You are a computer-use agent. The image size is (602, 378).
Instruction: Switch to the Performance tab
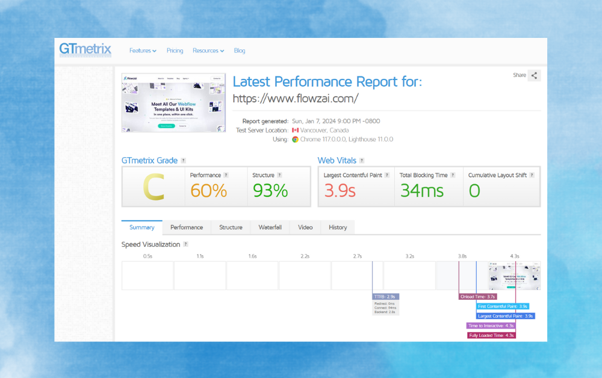[187, 227]
